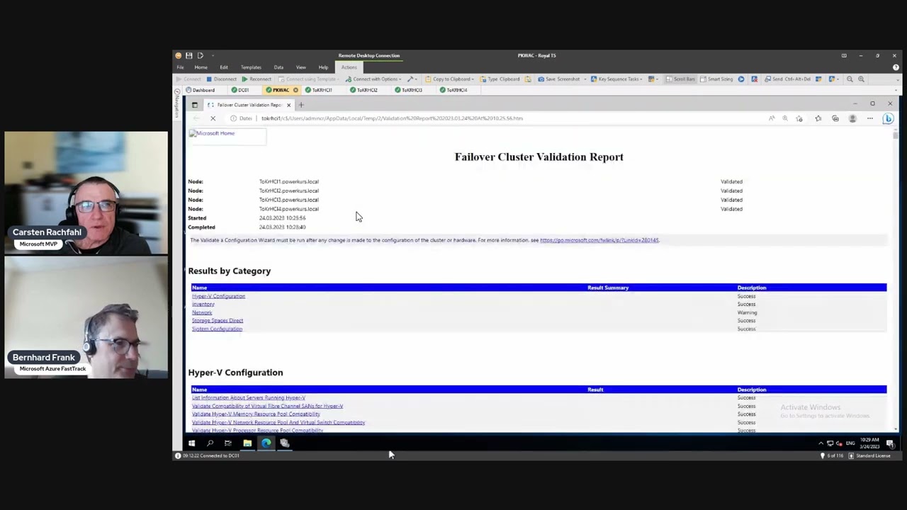907x510 pixels.
Task: Open the Data ribbon tab
Action: point(278,67)
